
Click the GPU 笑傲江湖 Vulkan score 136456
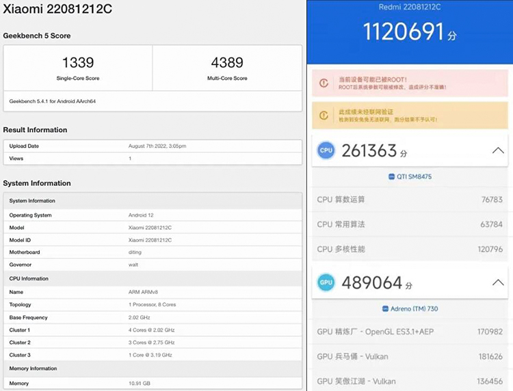tap(490, 381)
